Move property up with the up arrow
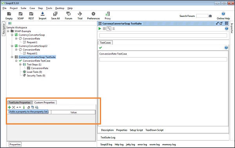 click(x=17, y=107)
